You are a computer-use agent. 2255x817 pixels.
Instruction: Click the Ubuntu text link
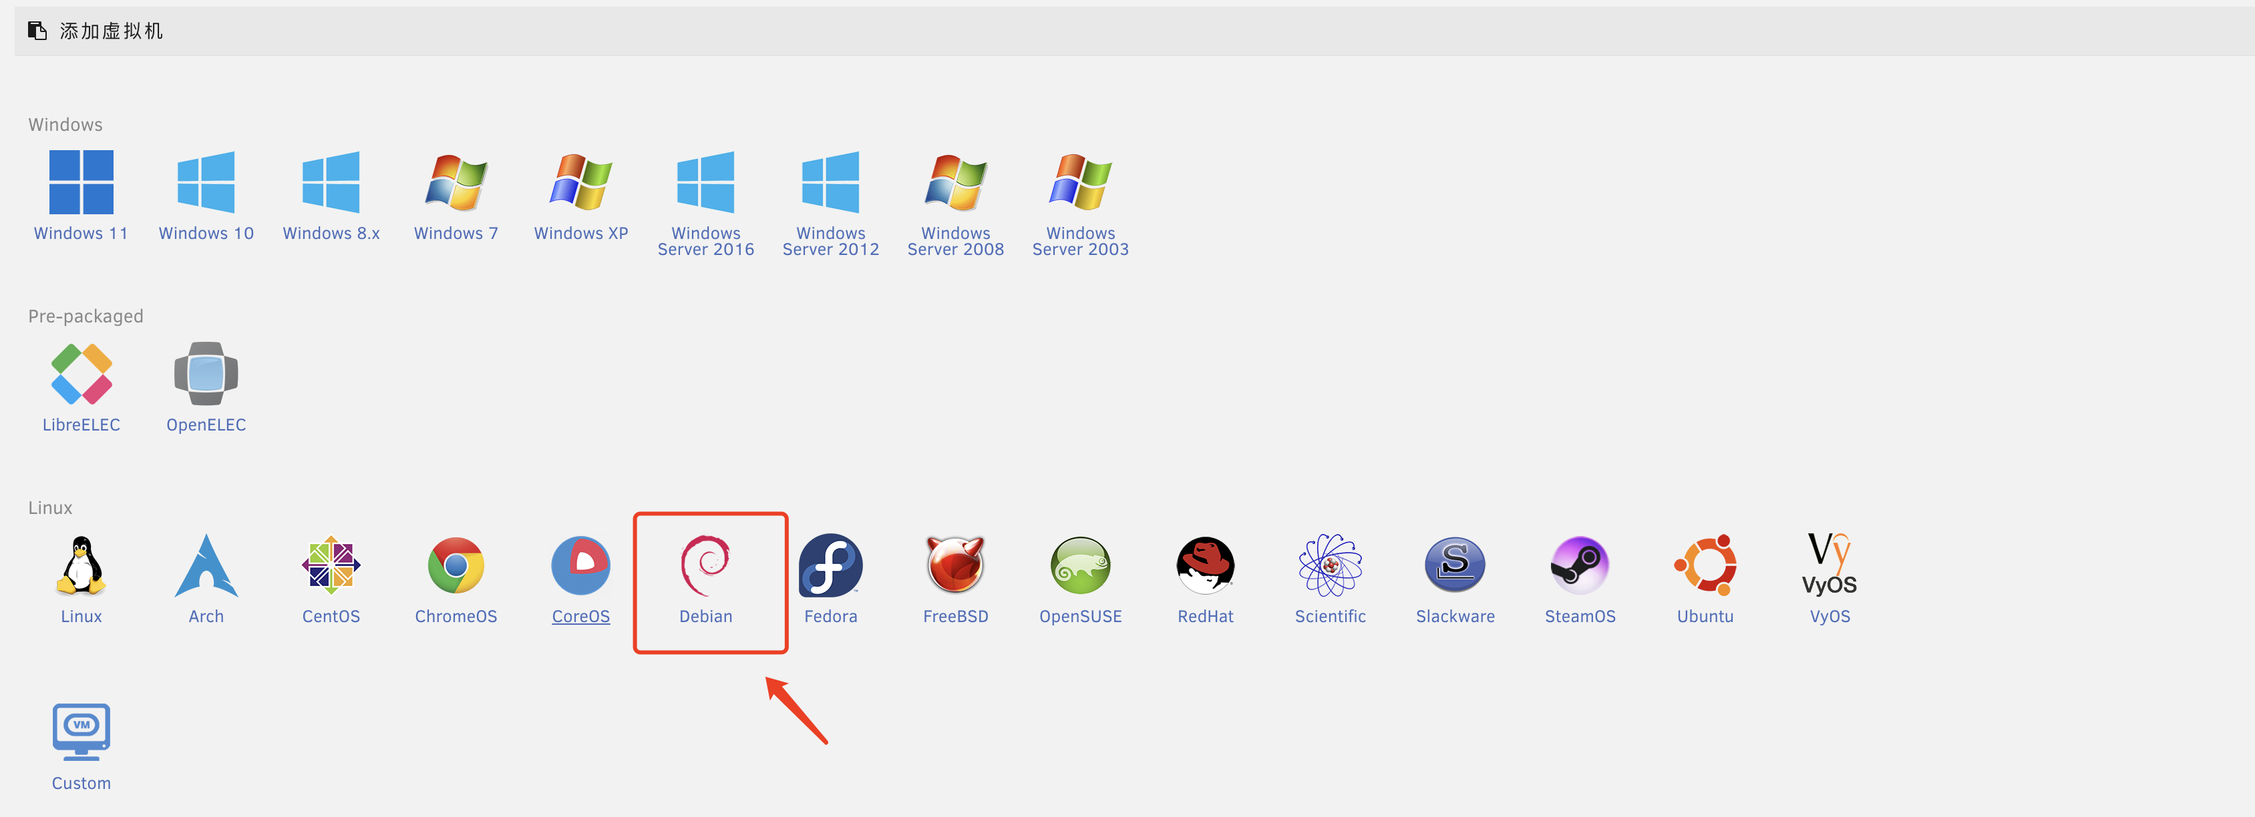(1705, 617)
